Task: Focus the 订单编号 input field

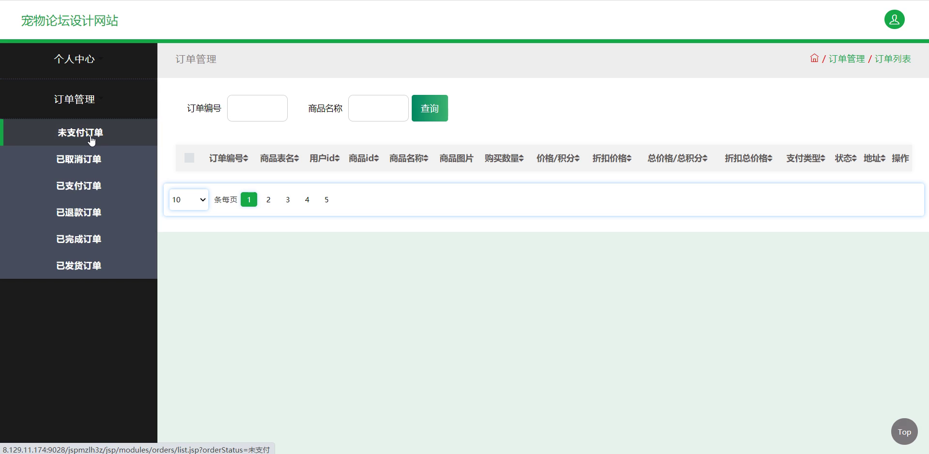Action: 257,108
